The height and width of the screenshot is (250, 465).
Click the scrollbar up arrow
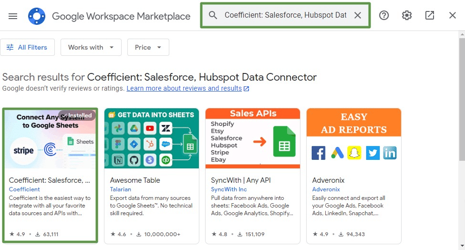tap(462, 34)
